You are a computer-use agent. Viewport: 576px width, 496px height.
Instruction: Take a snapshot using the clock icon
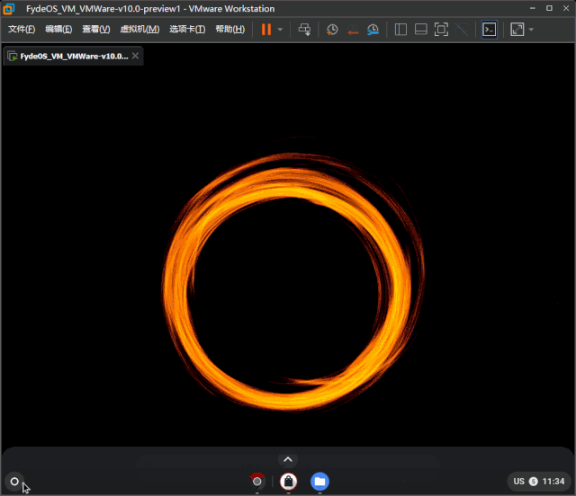tap(332, 29)
